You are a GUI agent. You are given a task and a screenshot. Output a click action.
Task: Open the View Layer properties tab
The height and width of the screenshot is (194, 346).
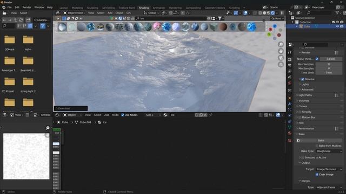point(290,71)
